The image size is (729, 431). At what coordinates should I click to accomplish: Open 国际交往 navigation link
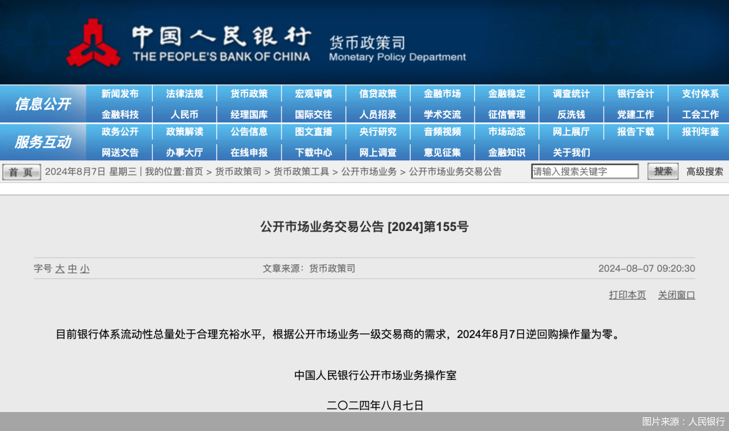tap(313, 114)
